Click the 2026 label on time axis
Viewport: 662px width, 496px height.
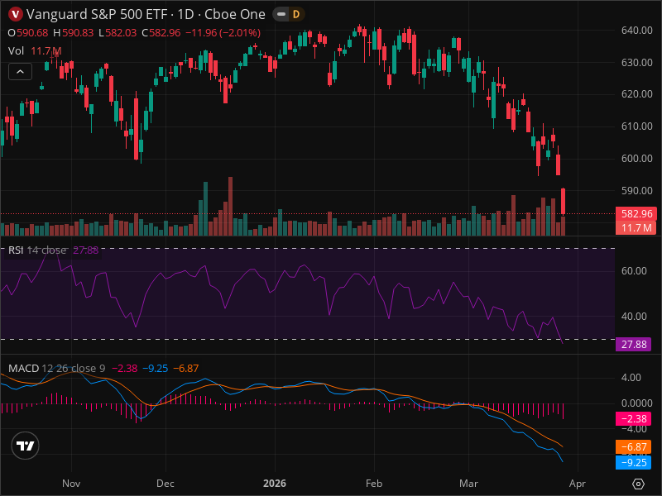275,484
